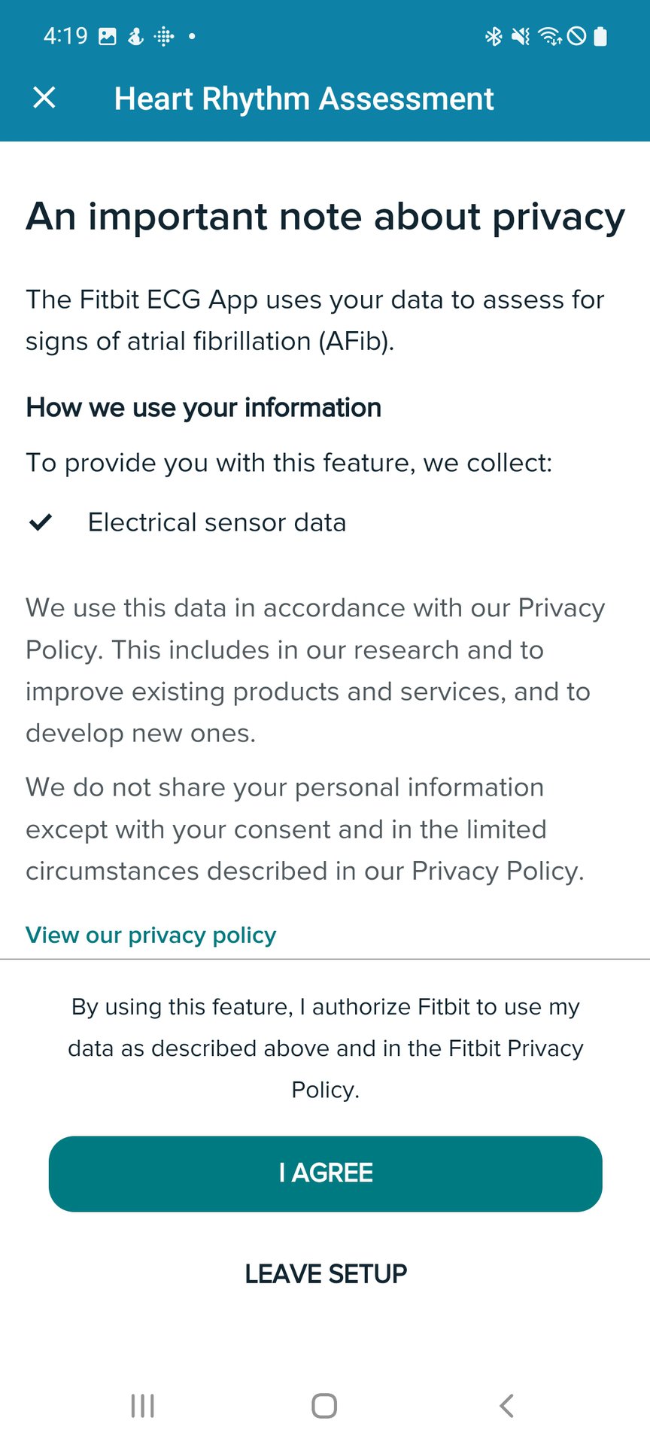Tap the back navigation arrow
Screen dimensions: 650x1445
pyautogui.click(x=506, y=1404)
